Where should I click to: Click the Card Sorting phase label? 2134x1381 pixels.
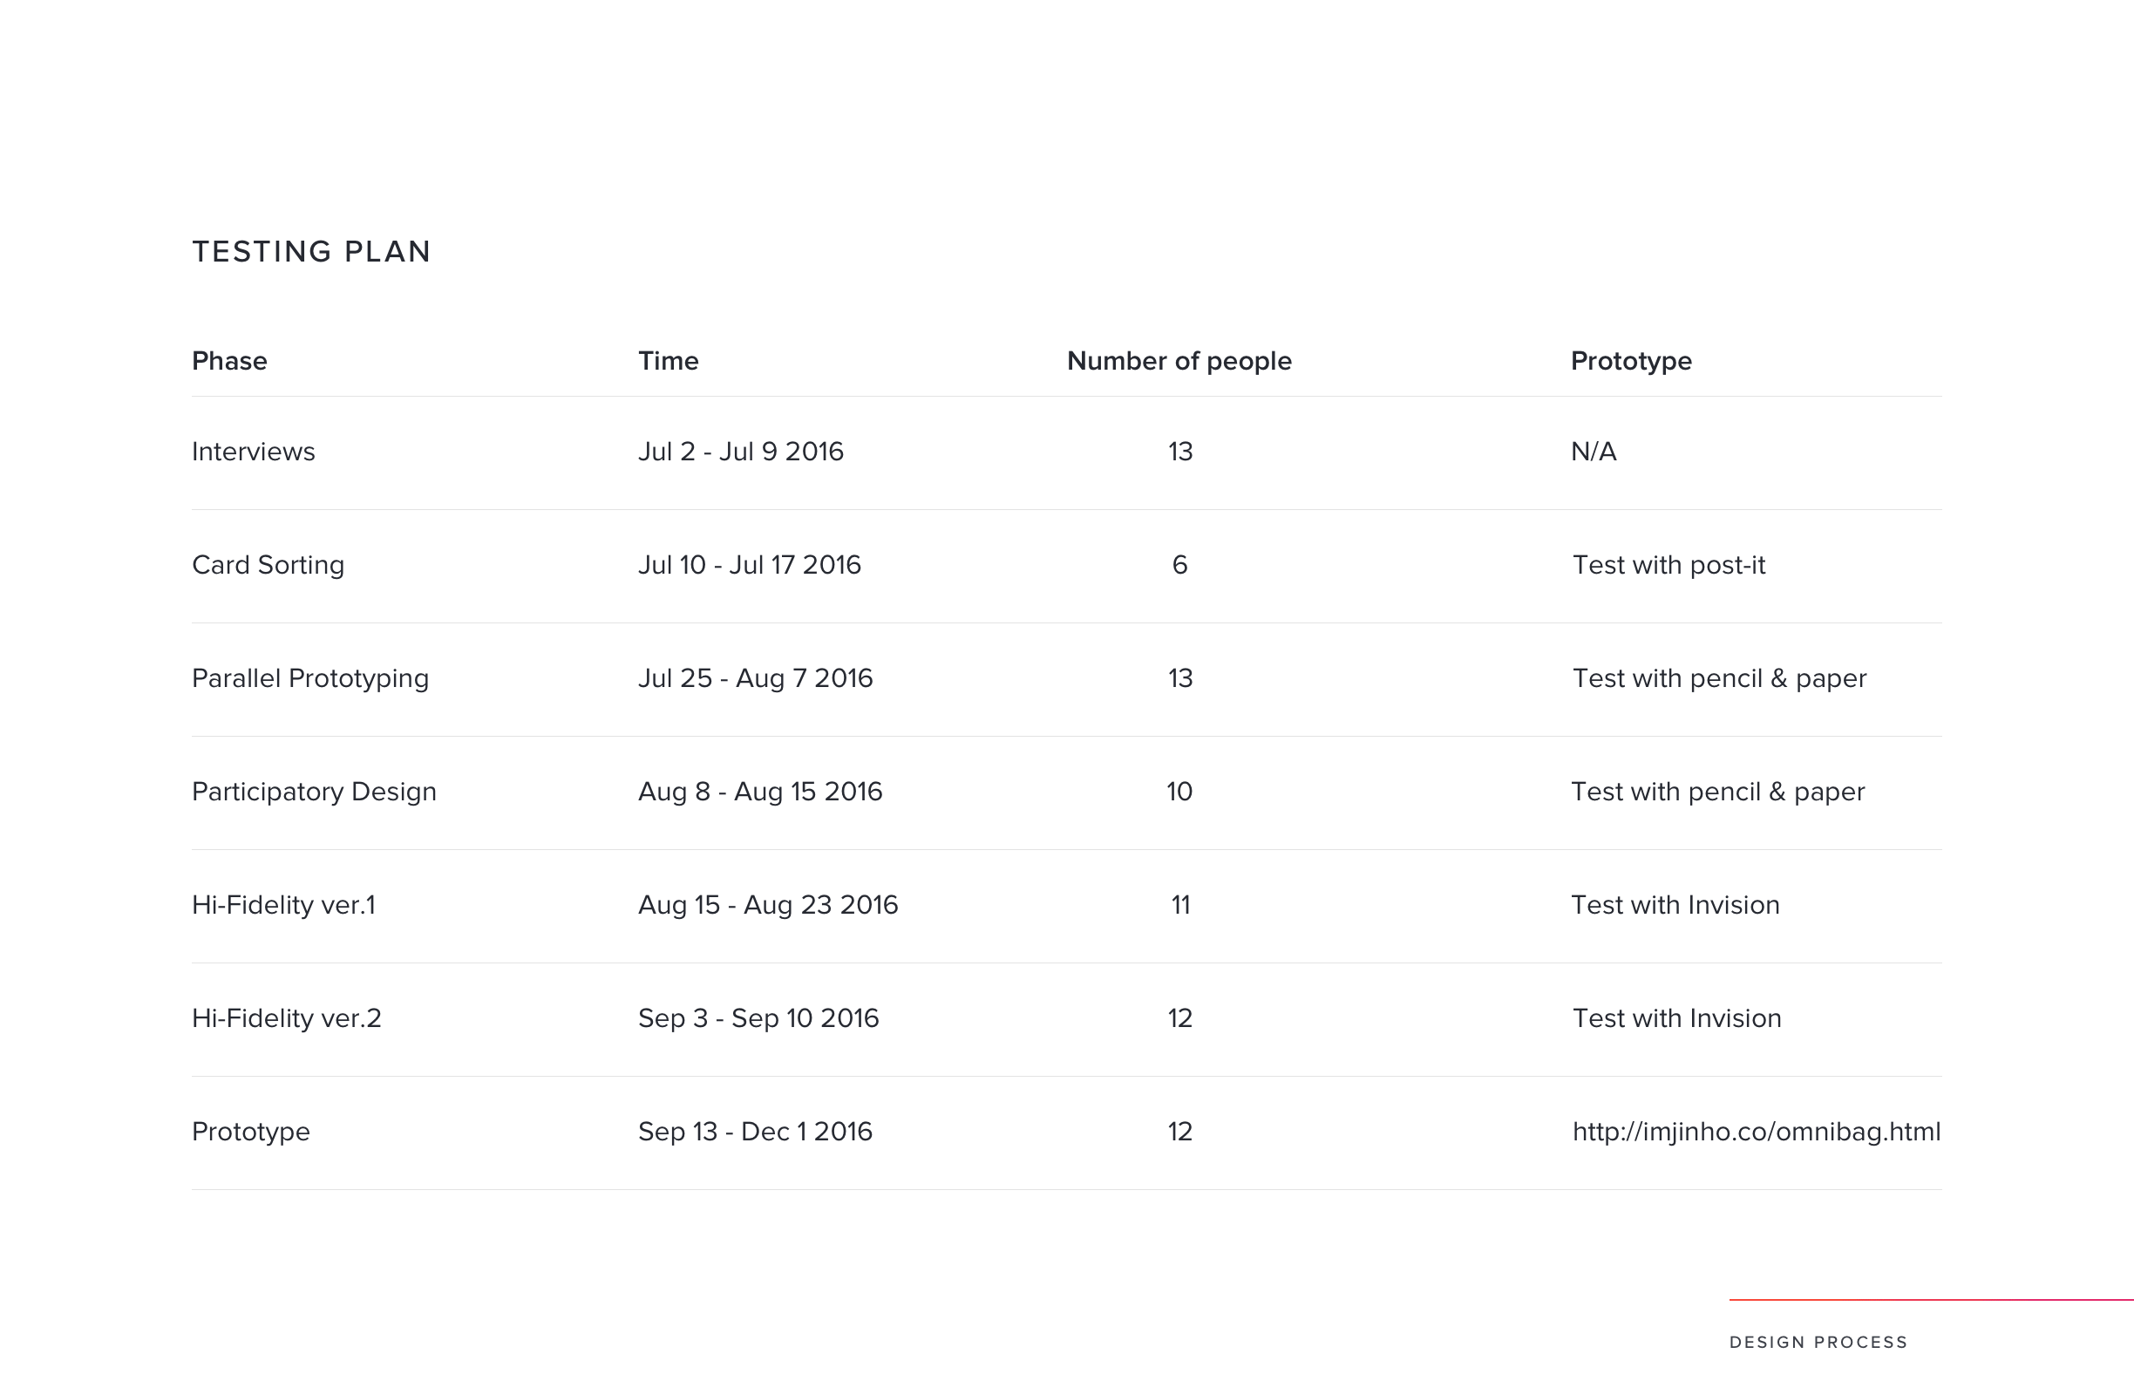[x=268, y=565]
